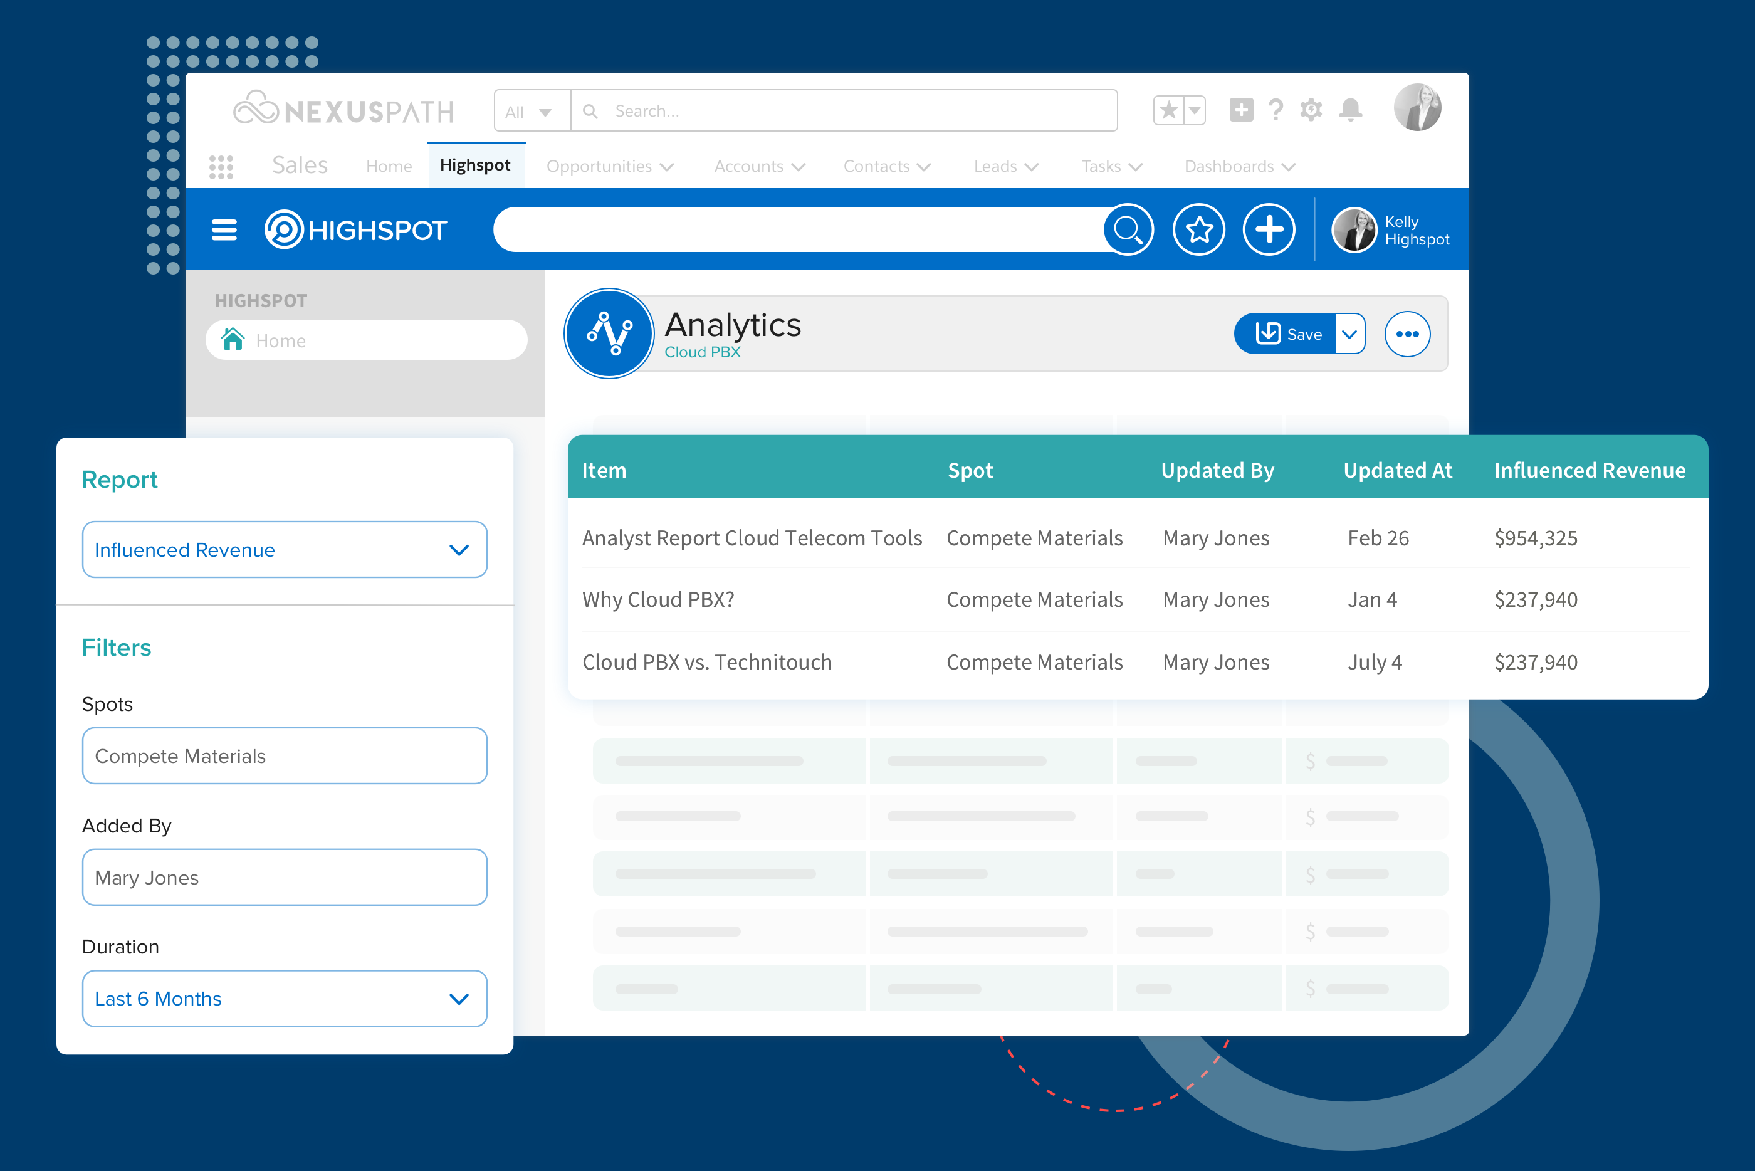Switch to the Highspot tab in the nav bar
Image resolution: width=1755 pixels, height=1171 pixels.
pyautogui.click(x=476, y=165)
